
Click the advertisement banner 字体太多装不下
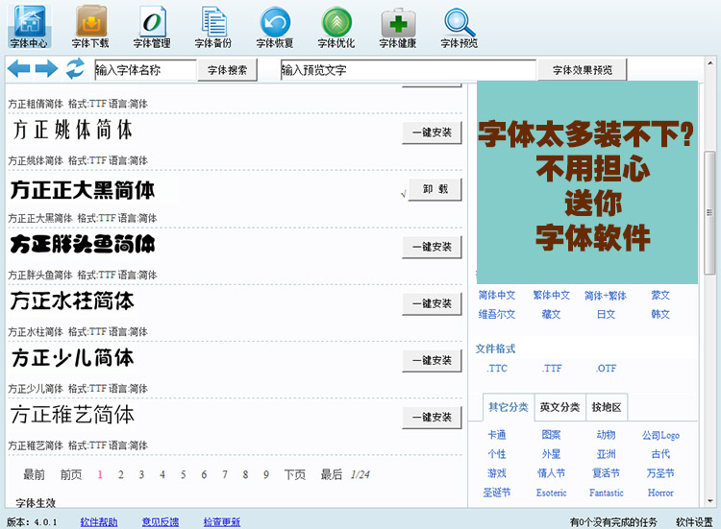[x=587, y=182]
